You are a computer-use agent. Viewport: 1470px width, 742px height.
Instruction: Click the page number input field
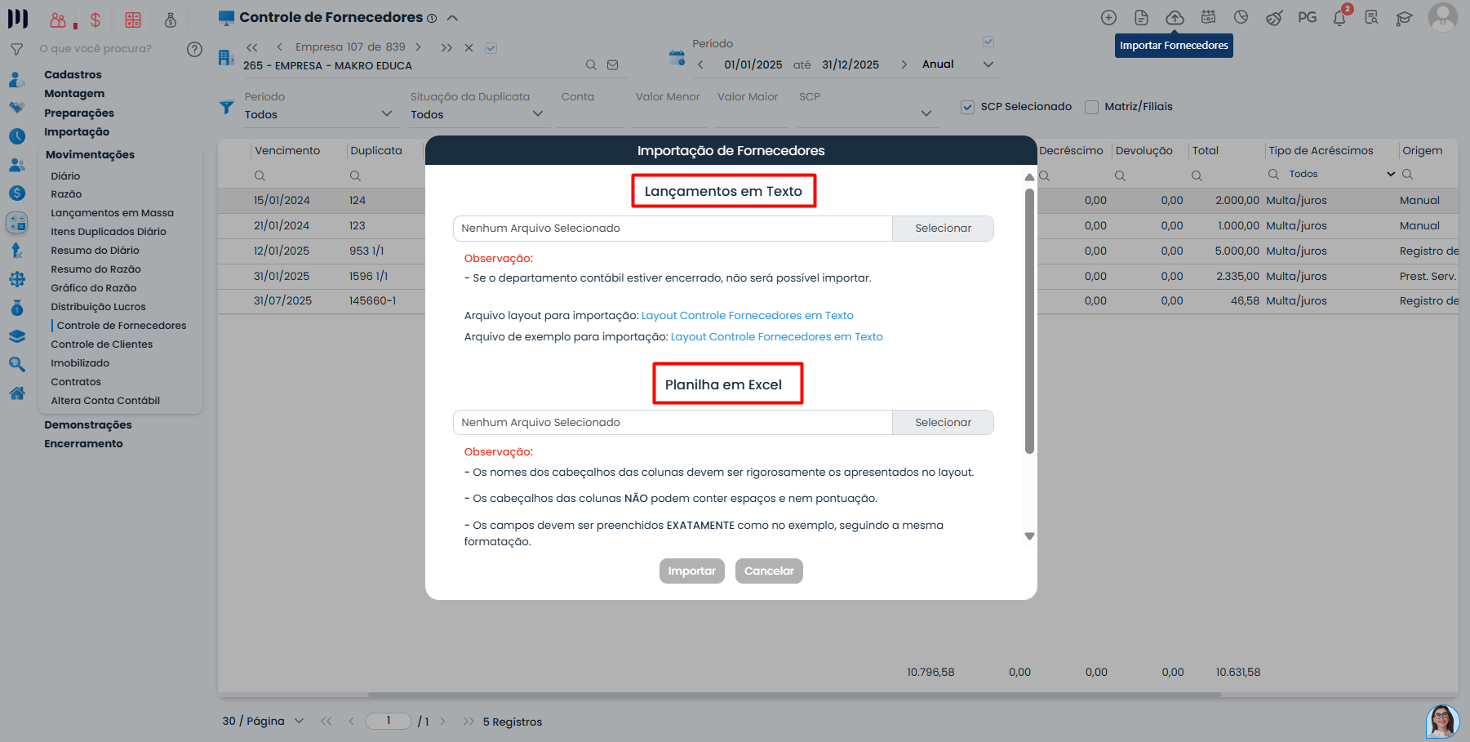(389, 721)
